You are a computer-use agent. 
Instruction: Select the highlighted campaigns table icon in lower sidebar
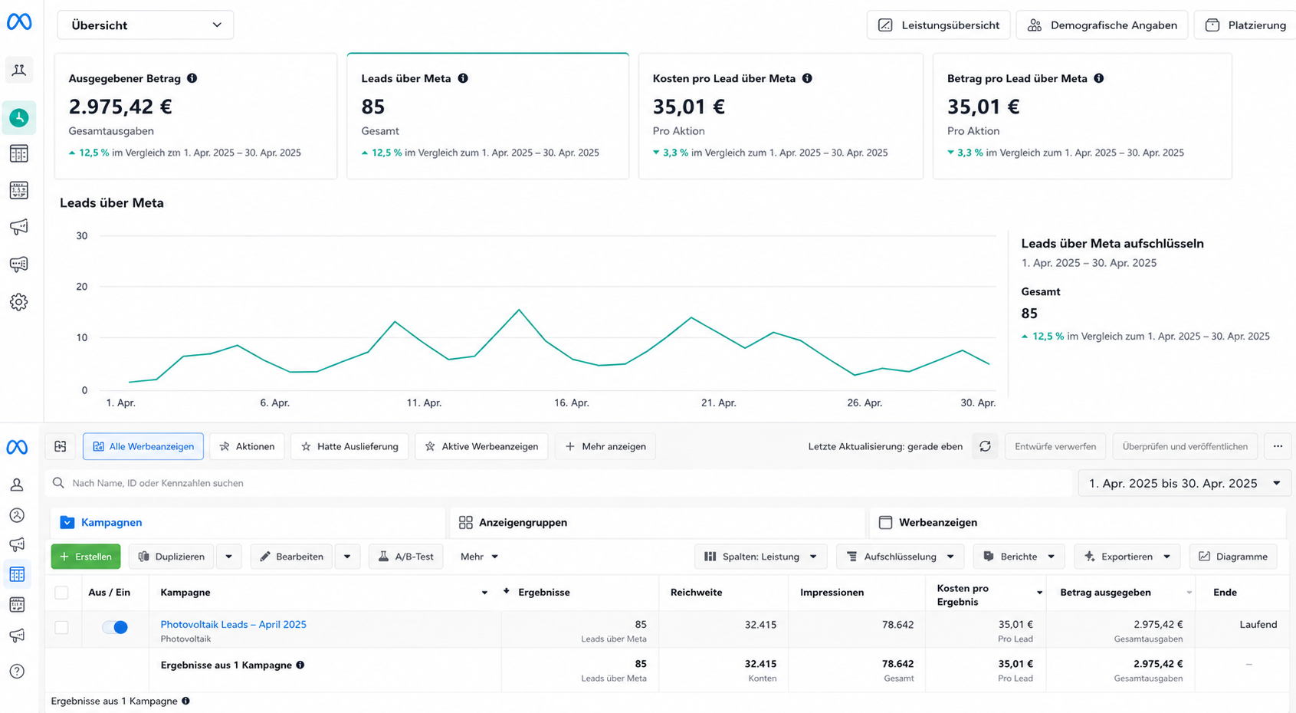click(x=17, y=574)
